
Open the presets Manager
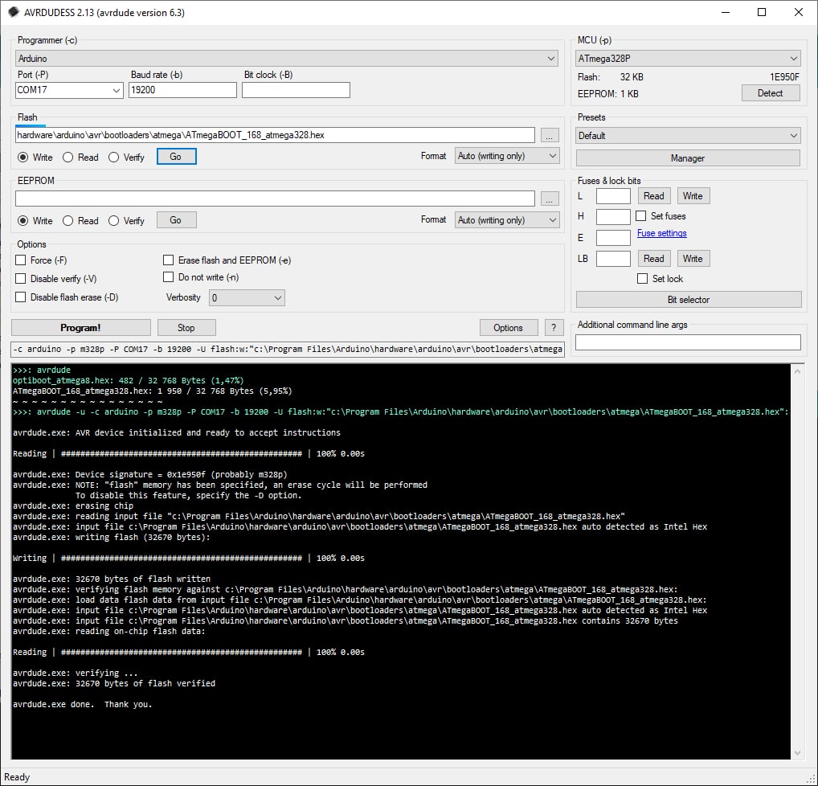pos(688,158)
